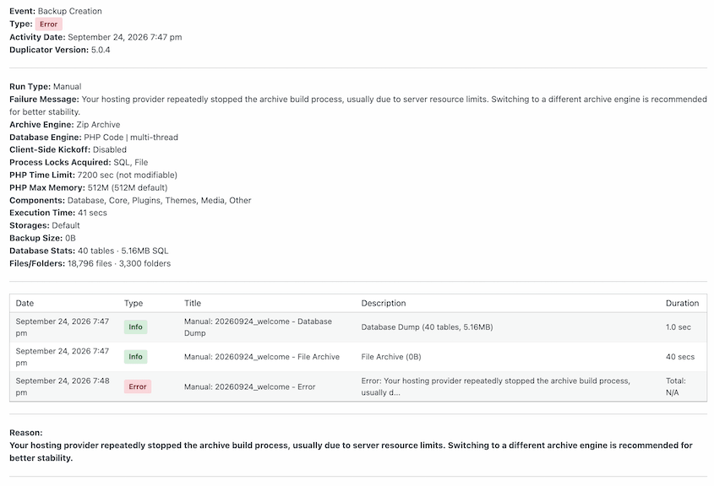Select the description "Database Dump (40 tables, 5.16MB)"
The image size is (714, 486).
coord(427,327)
